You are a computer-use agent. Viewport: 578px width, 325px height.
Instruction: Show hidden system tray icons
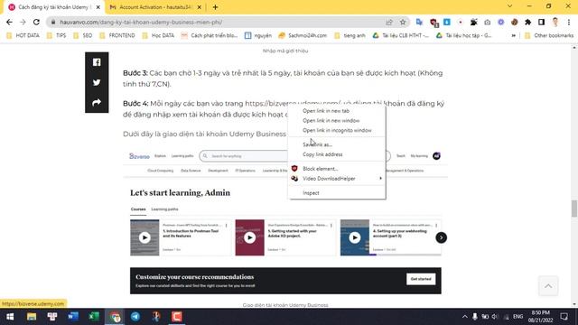click(465, 317)
